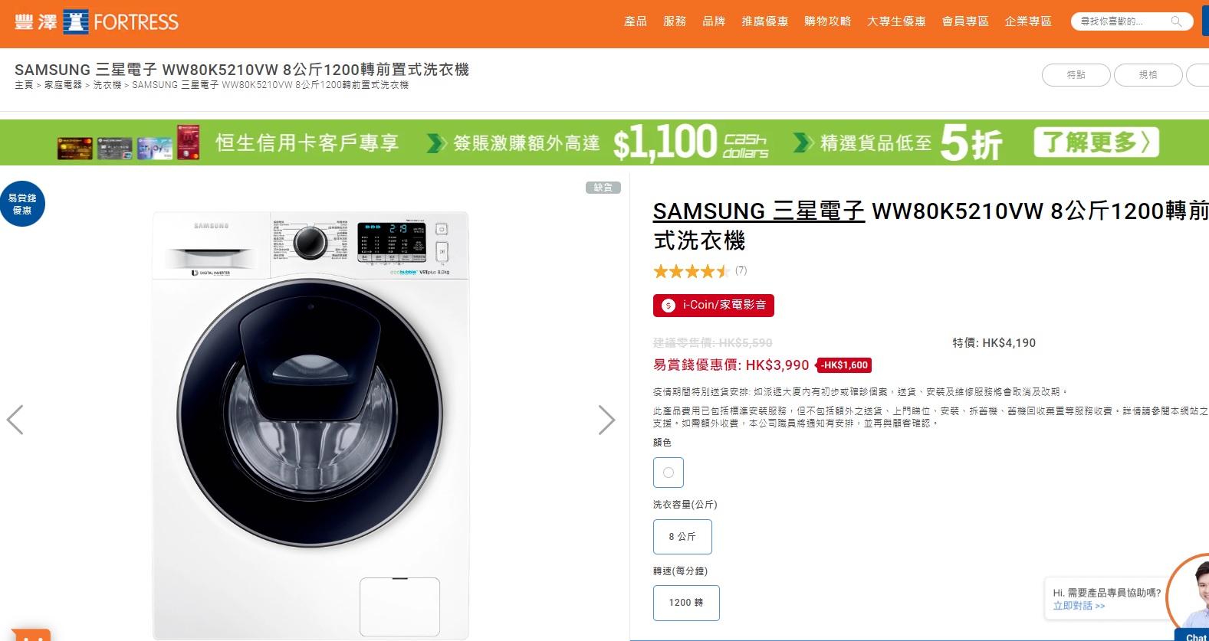Open the 品牌 navigation menu

(x=715, y=21)
